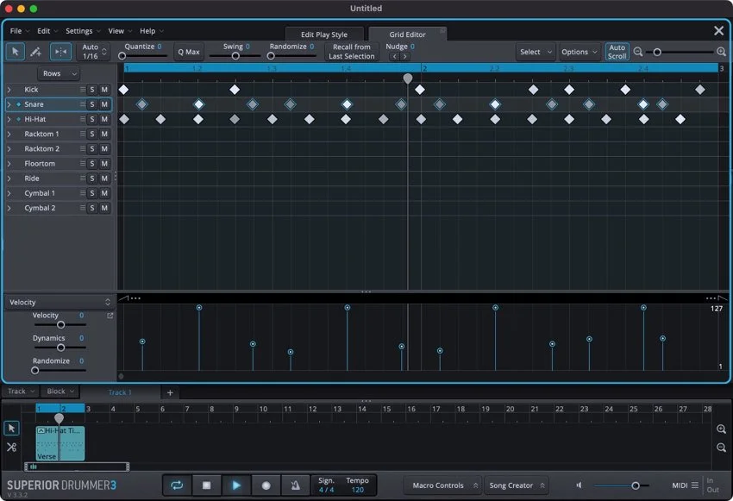The image size is (733, 501).
Task: Expand the Kick row chevron
Action: click(9, 90)
